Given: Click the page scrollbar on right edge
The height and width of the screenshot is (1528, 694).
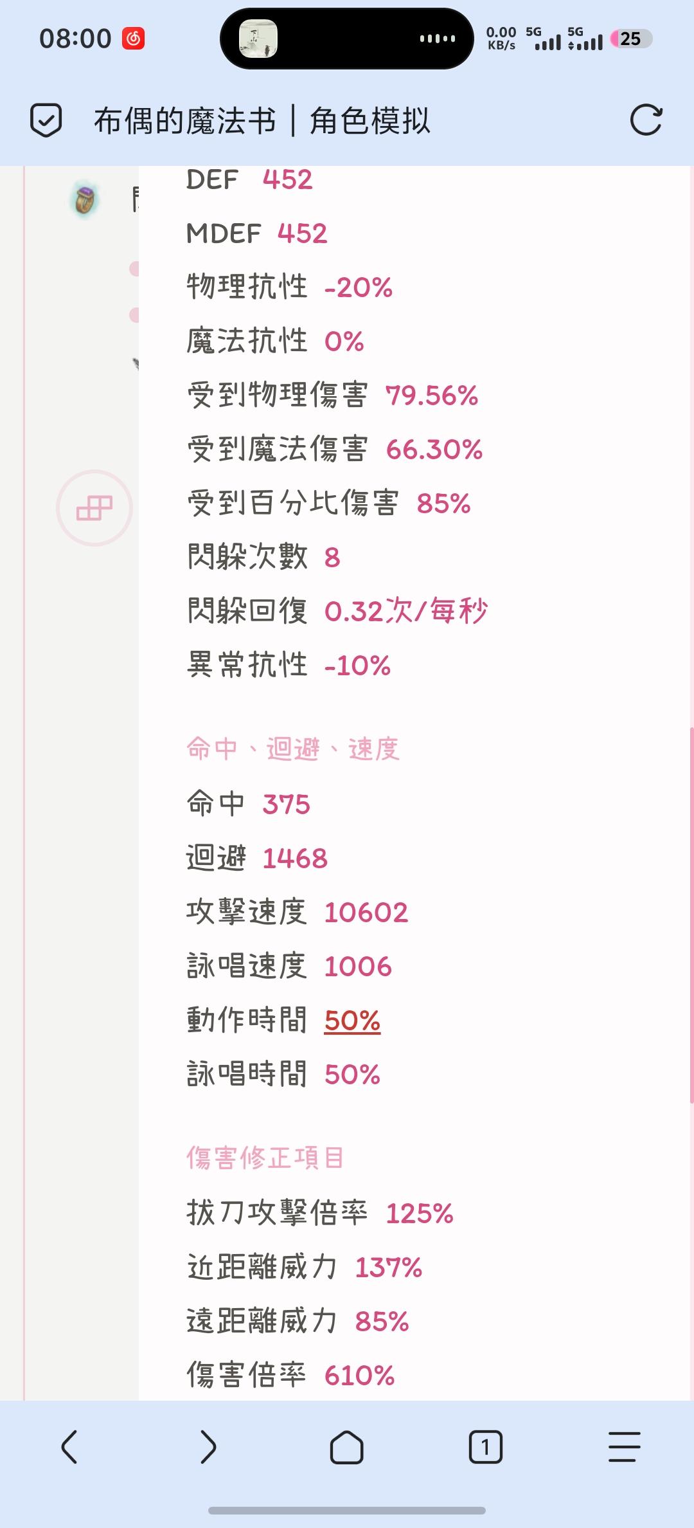Looking at the screenshot, I should click(691, 913).
